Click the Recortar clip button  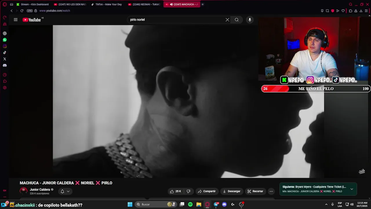[255, 191]
